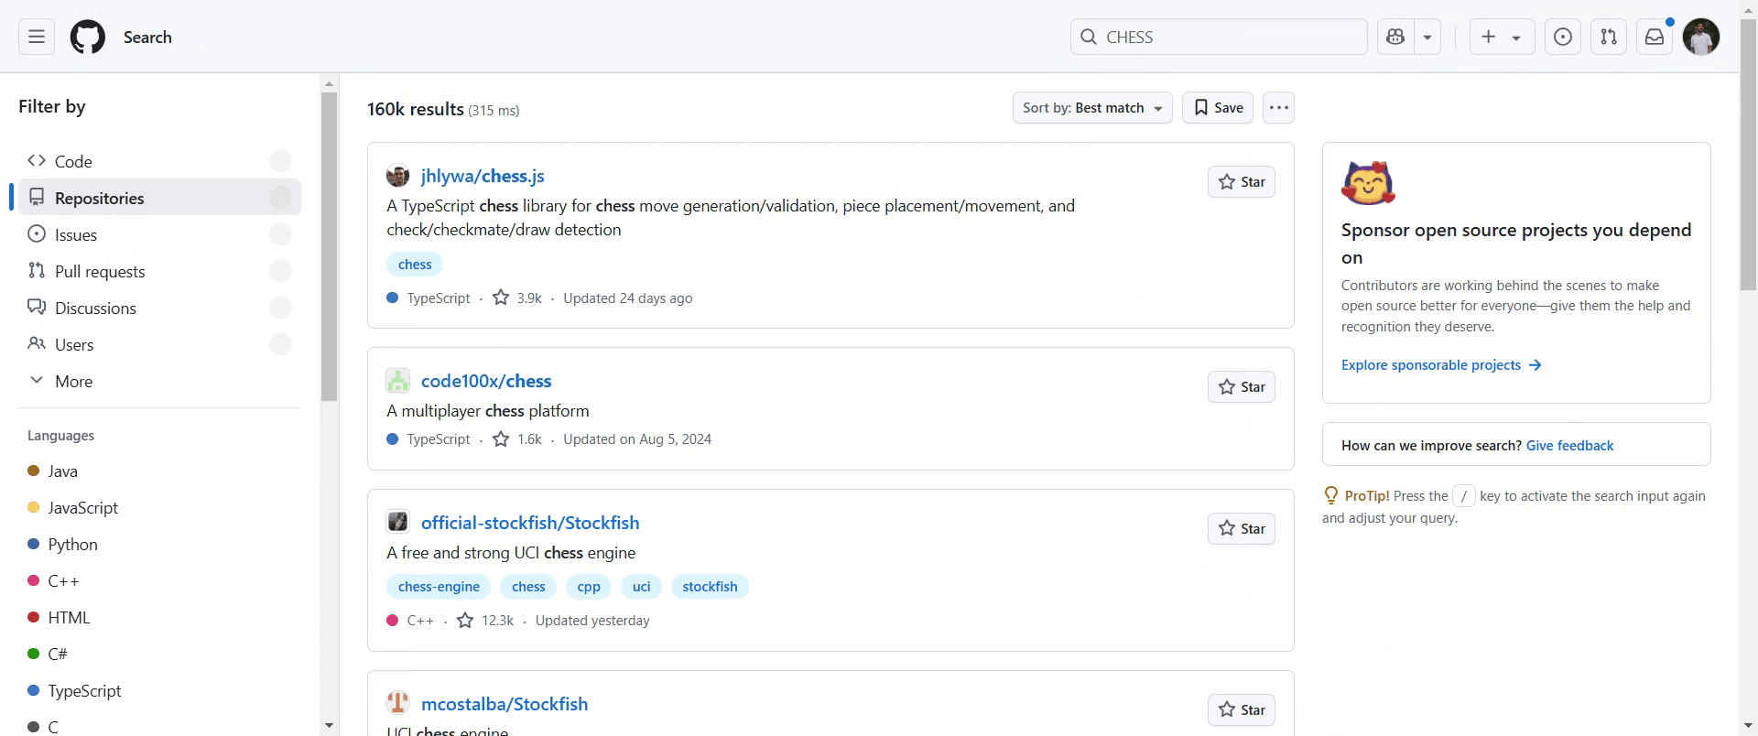Star the code100x/chess repository

1242,387
